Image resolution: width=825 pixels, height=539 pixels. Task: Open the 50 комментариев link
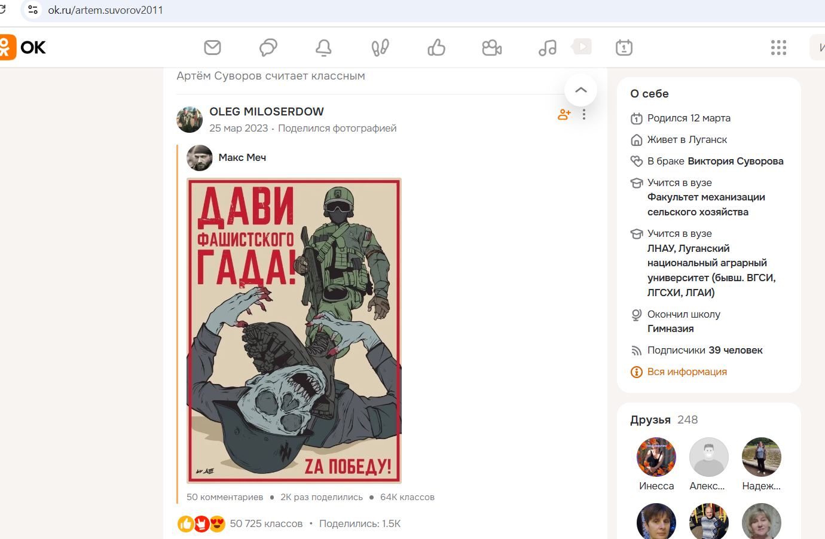(x=225, y=497)
